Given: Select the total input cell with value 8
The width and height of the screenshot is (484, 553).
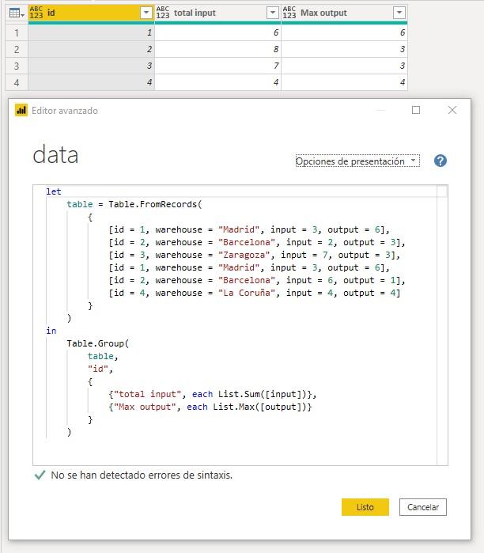Looking at the screenshot, I should pyautogui.click(x=217, y=49).
